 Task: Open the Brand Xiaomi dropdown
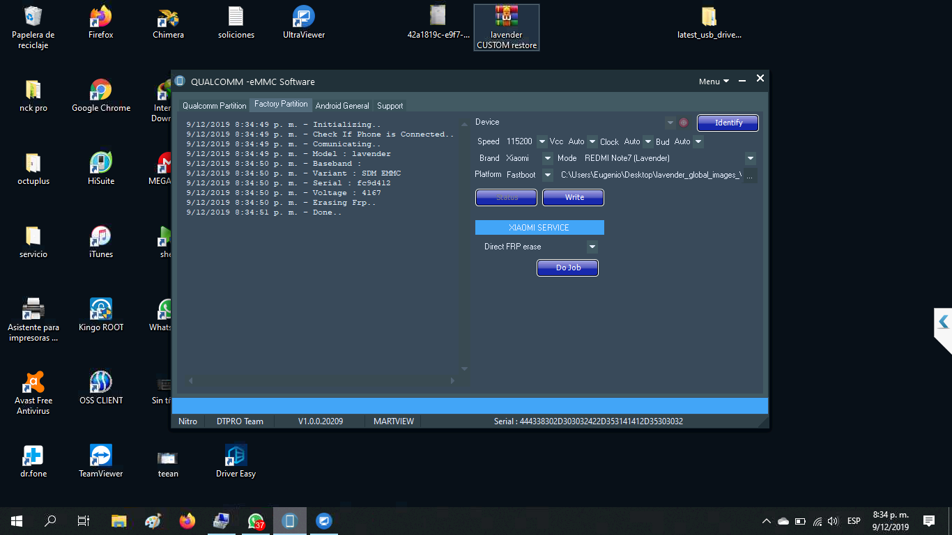548,158
